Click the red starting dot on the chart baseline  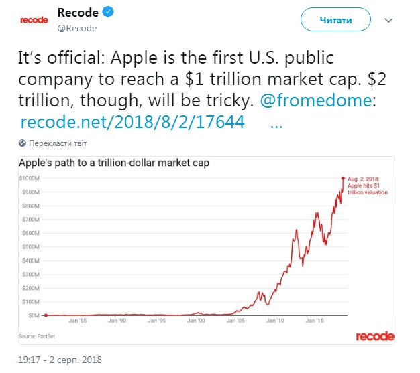click(46, 315)
